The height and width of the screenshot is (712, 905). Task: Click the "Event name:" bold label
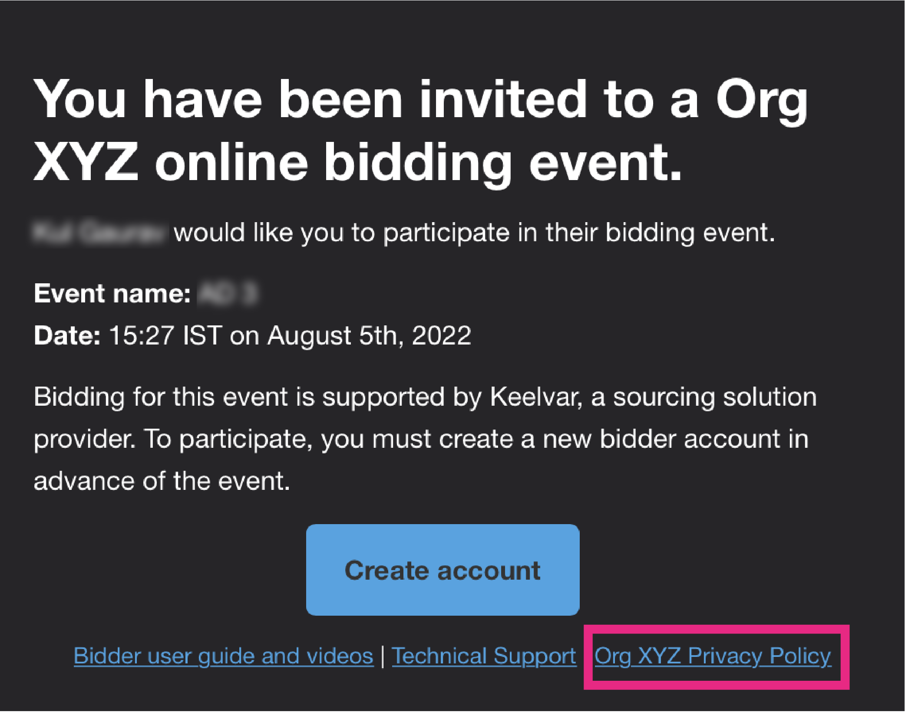(112, 294)
